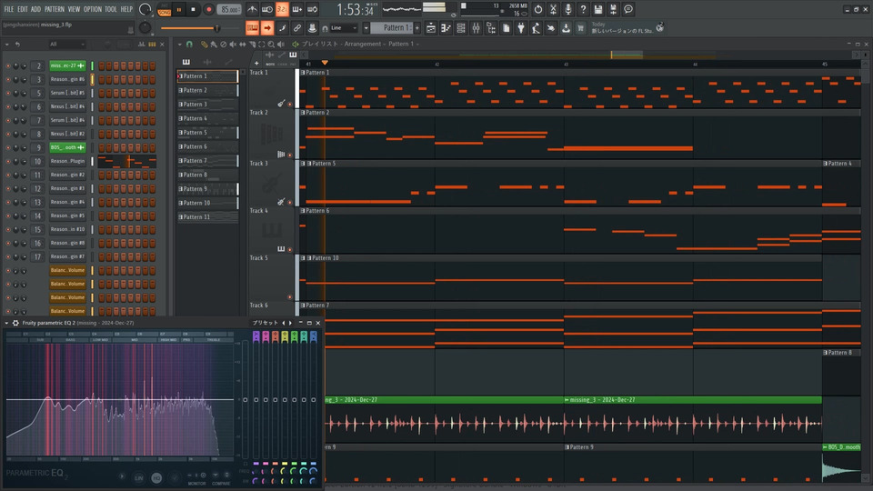Open the project files page icon
873x491 pixels.
pyautogui.click(x=507, y=28)
